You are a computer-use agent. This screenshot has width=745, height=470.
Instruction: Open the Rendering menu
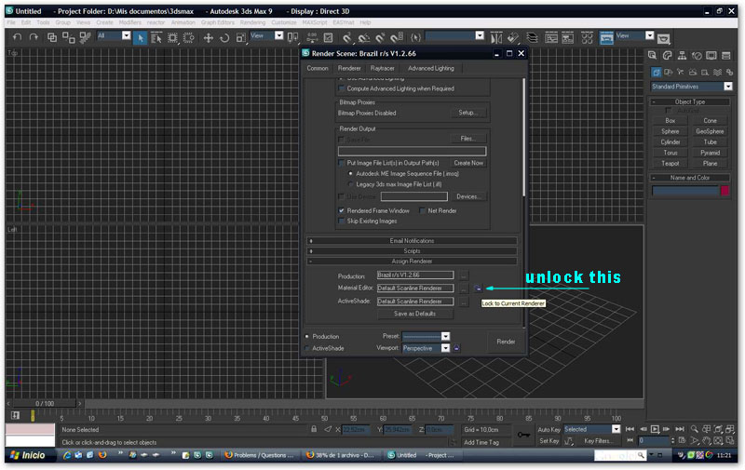pyautogui.click(x=252, y=22)
